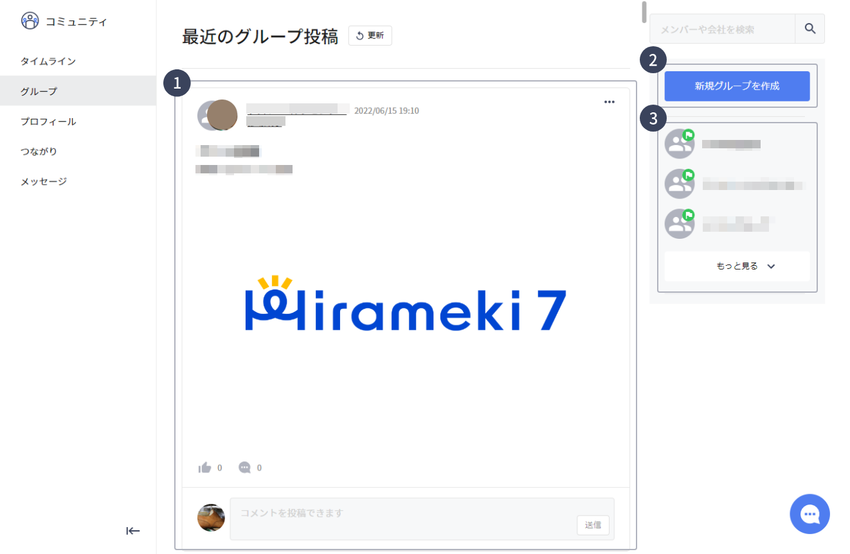Open the second group in the list
850x554 pixels.
click(737, 184)
